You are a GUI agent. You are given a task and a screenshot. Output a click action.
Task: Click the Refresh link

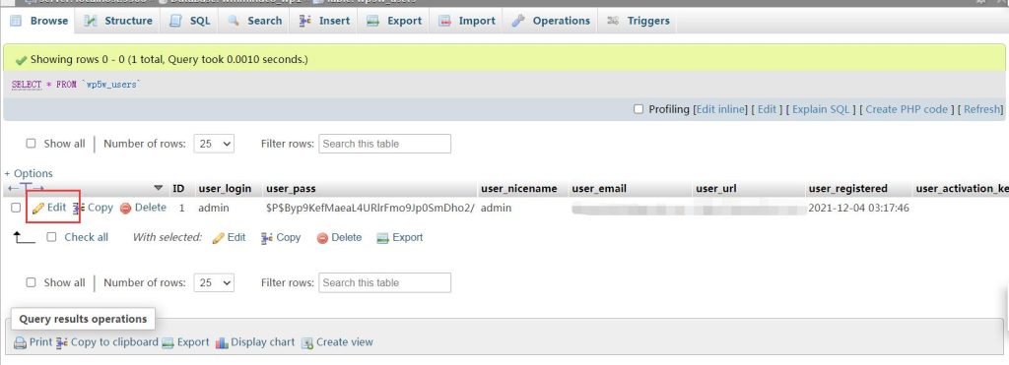coord(981,109)
